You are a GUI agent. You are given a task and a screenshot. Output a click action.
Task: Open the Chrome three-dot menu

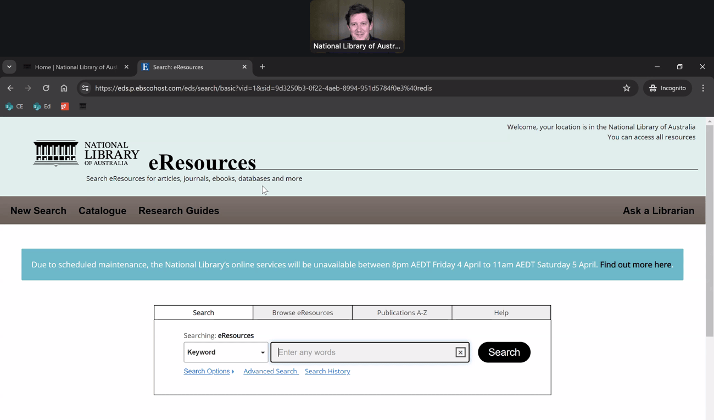click(703, 88)
